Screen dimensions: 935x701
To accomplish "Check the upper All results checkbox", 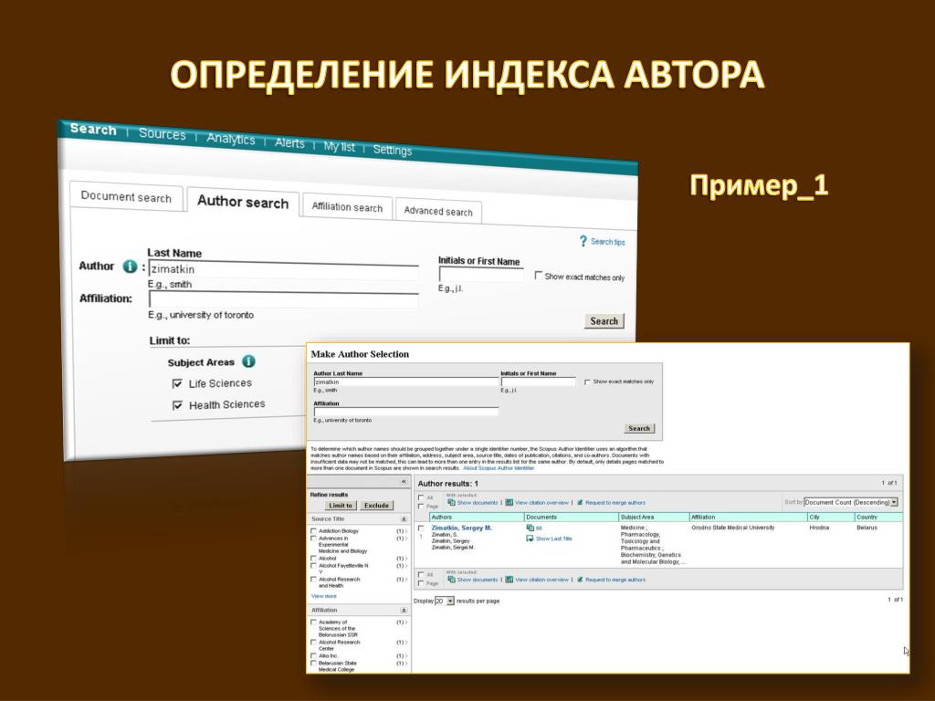I will tap(421, 497).
